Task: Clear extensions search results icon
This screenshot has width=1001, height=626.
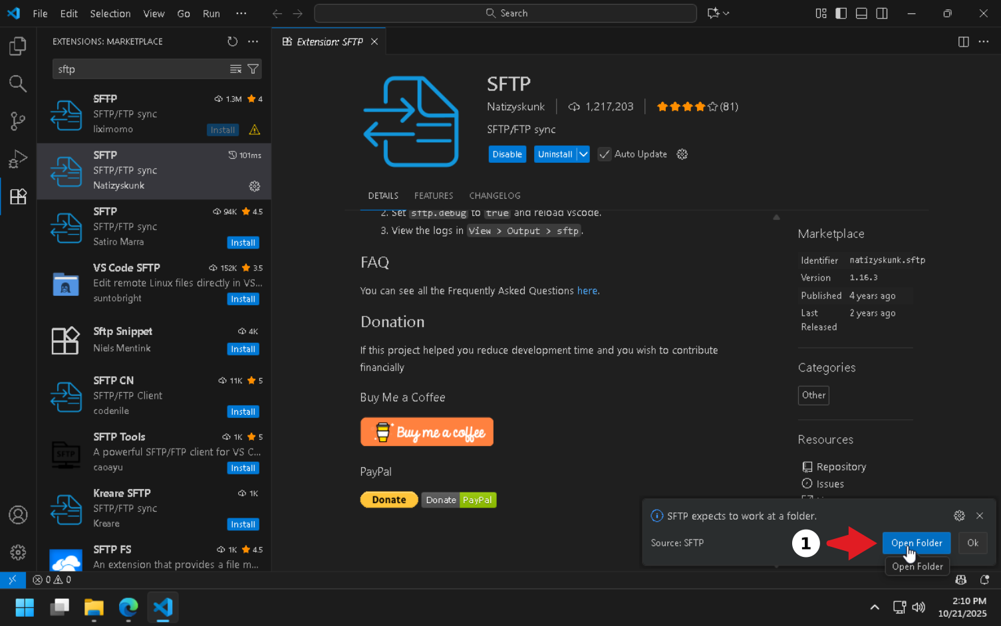Action: [235, 69]
